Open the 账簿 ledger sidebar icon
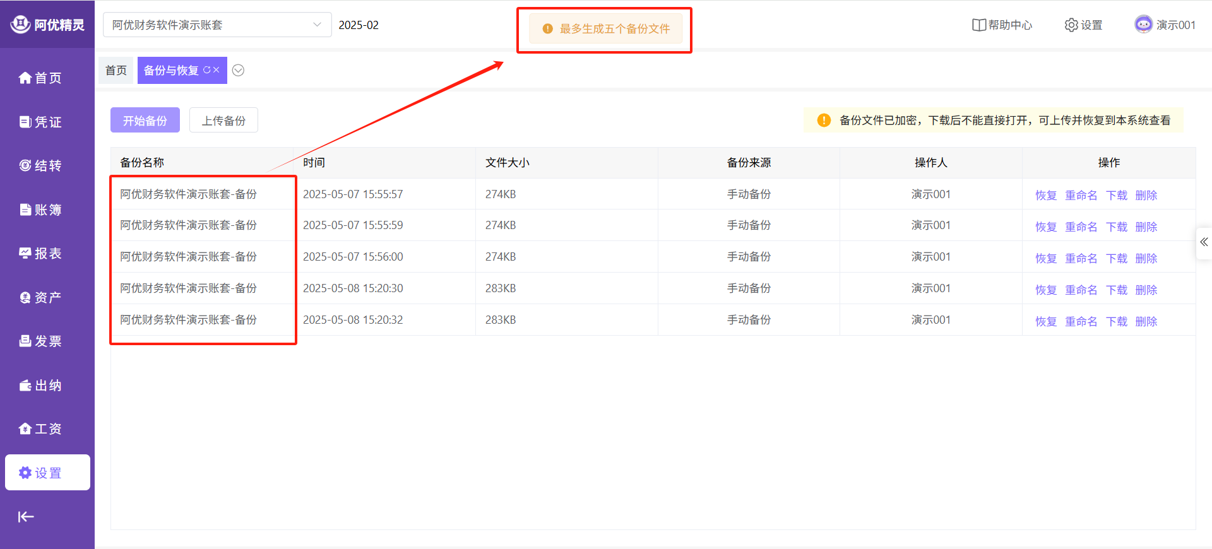 click(x=25, y=210)
